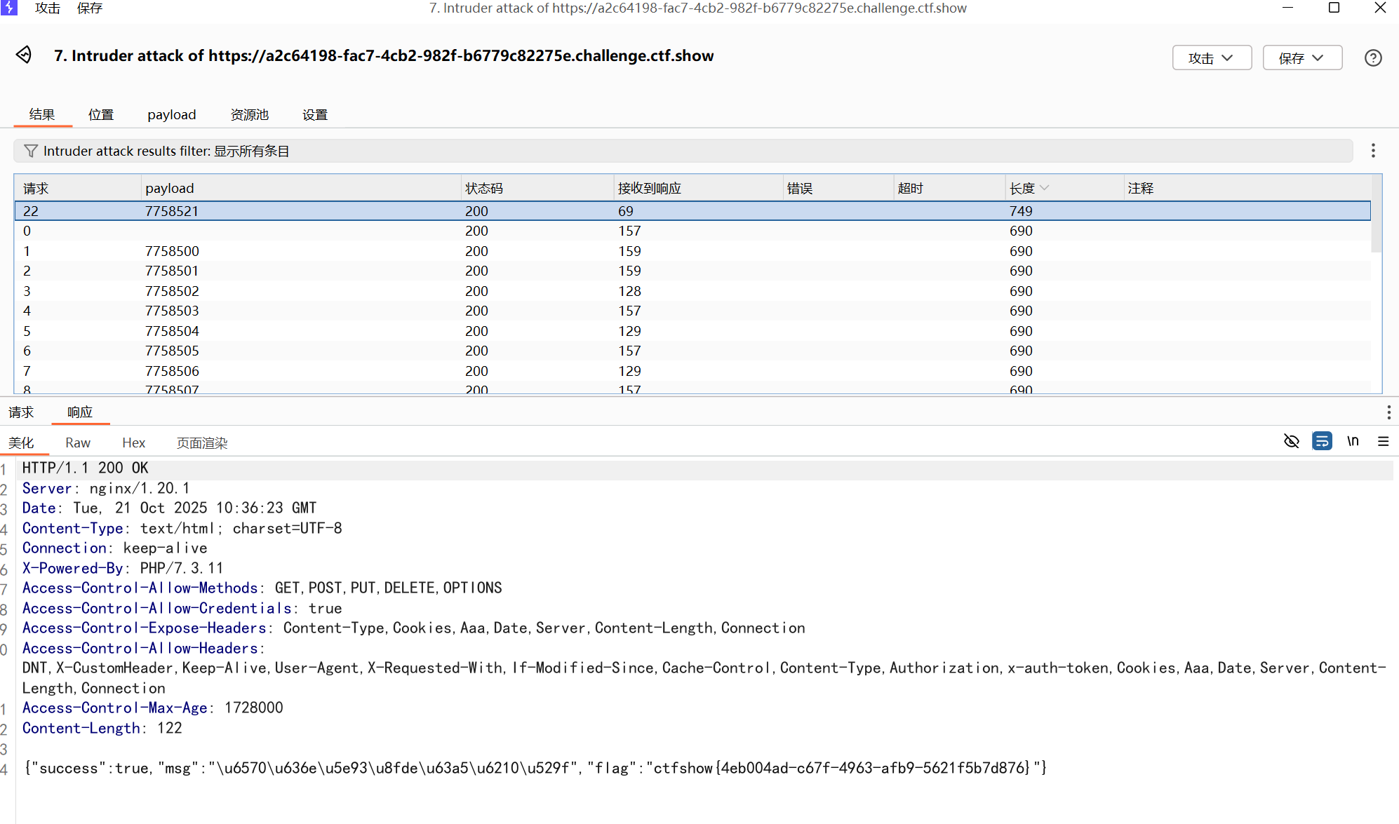Toggle the line wrap button
The height and width of the screenshot is (824, 1399).
1322,441
